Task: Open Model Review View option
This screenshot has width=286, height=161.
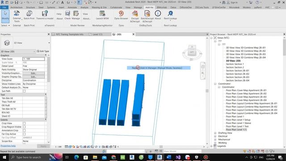Action: [x=85, y=14]
